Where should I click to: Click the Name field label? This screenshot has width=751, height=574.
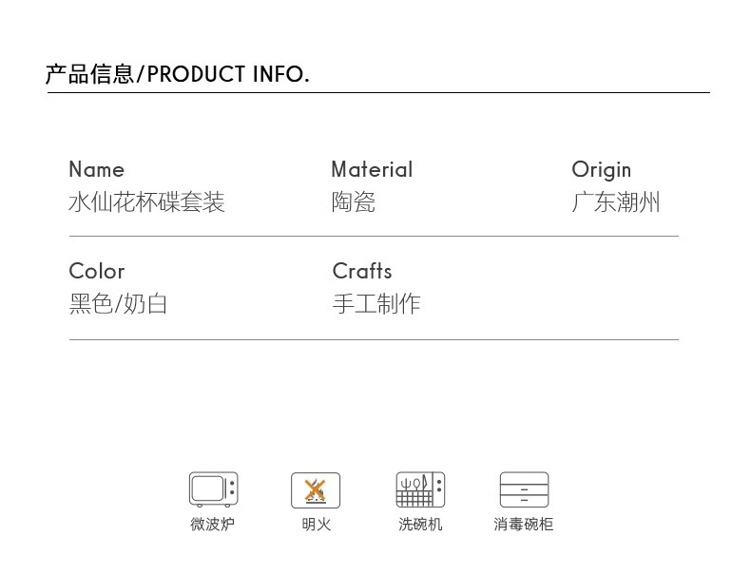point(96,169)
